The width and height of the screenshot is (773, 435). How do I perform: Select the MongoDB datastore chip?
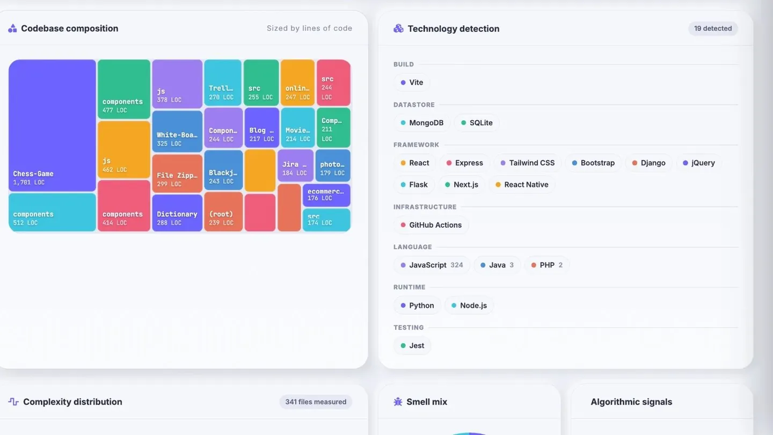tap(422, 123)
